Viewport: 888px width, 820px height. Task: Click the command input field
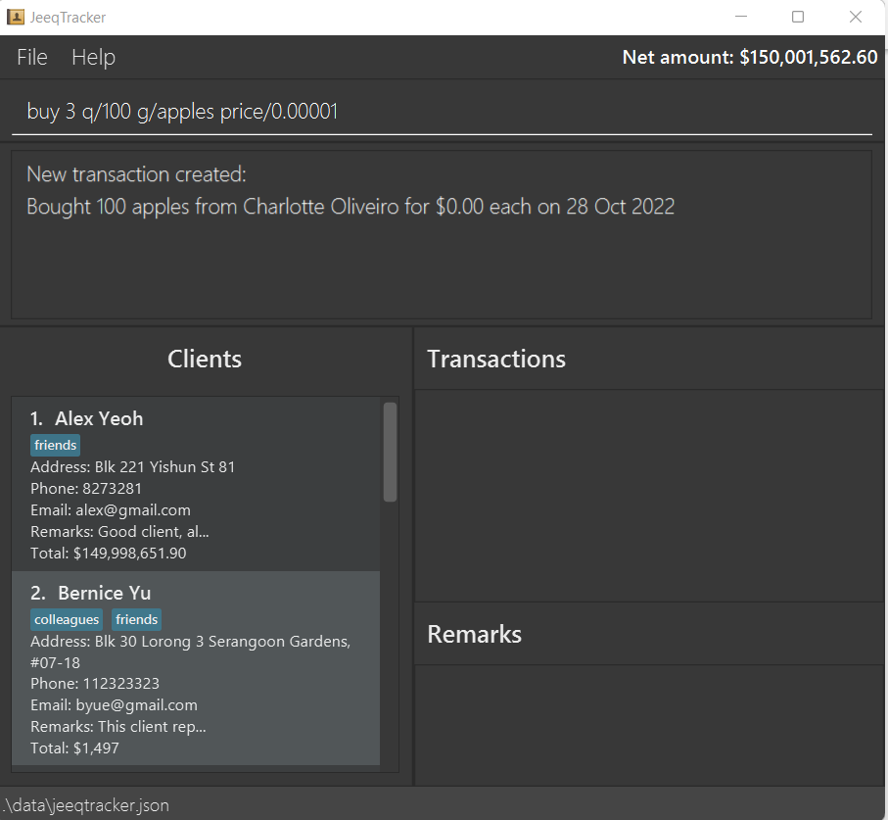(x=442, y=112)
